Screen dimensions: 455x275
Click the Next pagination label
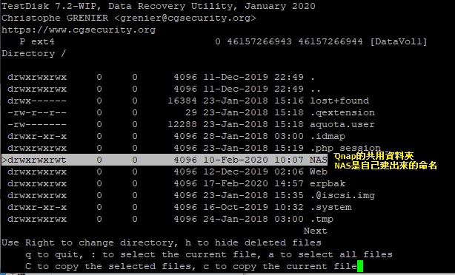point(316,231)
